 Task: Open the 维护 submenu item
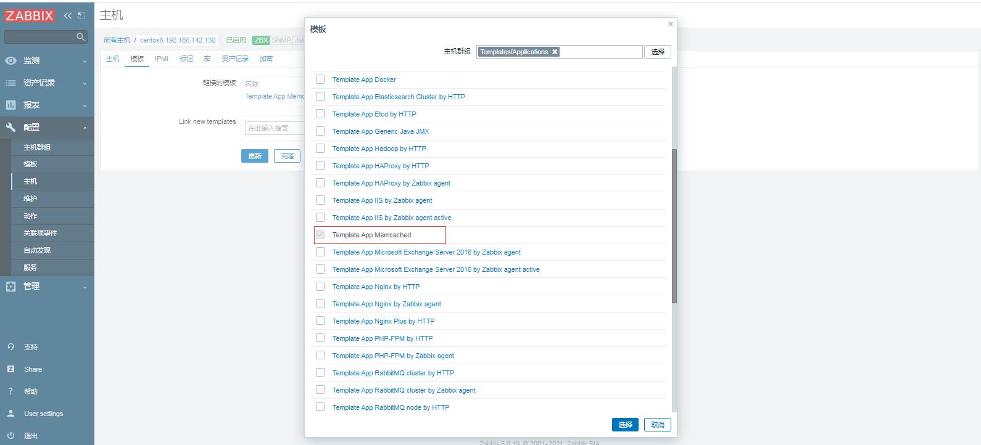(x=30, y=198)
